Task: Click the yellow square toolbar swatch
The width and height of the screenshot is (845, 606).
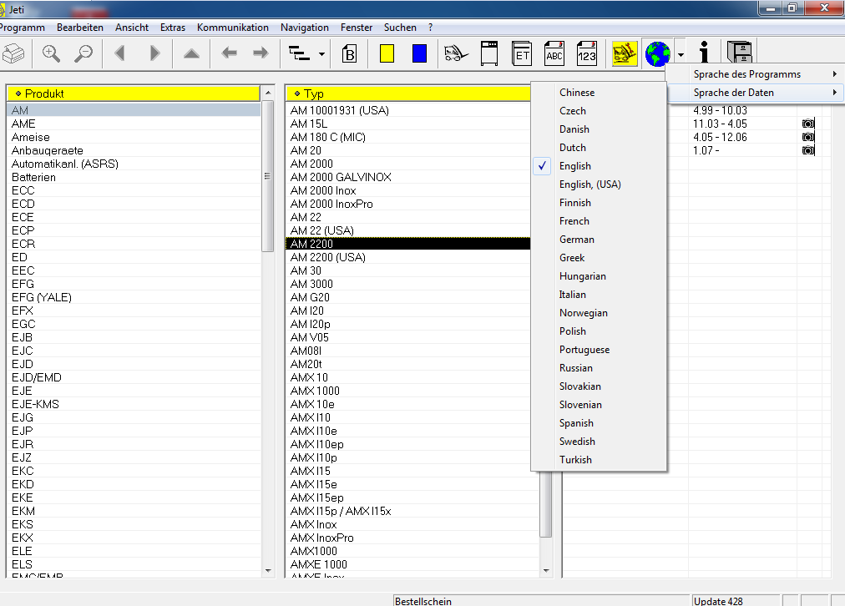Action: [x=387, y=53]
